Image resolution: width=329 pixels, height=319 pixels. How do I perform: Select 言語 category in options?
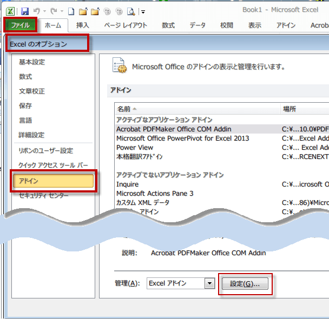tap(25, 121)
